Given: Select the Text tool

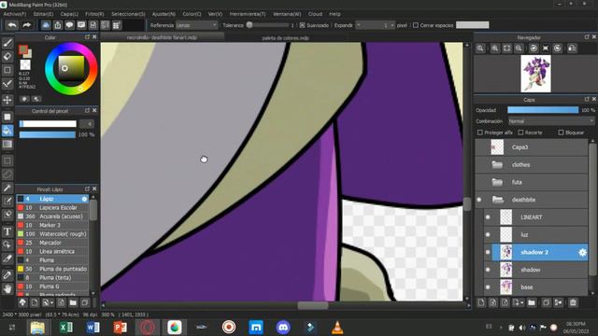Looking at the screenshot, I should pos(7,231).
